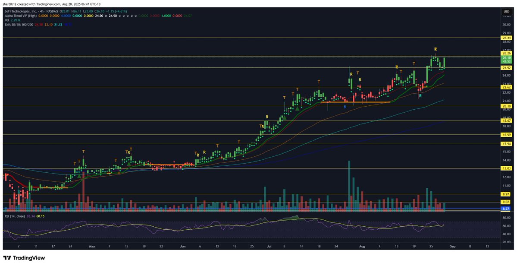Viewport: 517px width, 266px height.
Task: Click the blue B signal marker on the chart
Action: point(345,107)
